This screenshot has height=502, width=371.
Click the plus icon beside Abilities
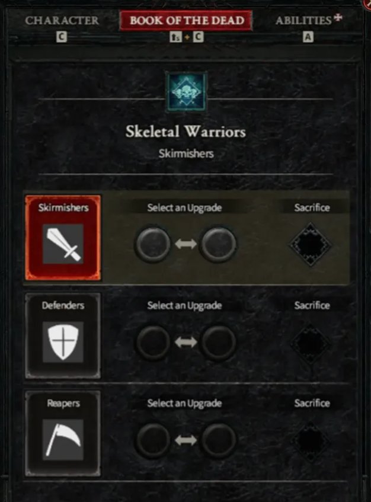[338, 17]
